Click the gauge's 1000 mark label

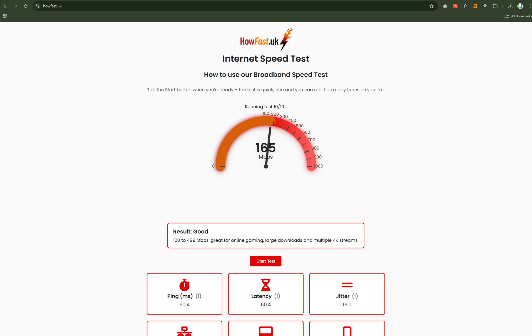pyautogui.click(x=318, y=166)
